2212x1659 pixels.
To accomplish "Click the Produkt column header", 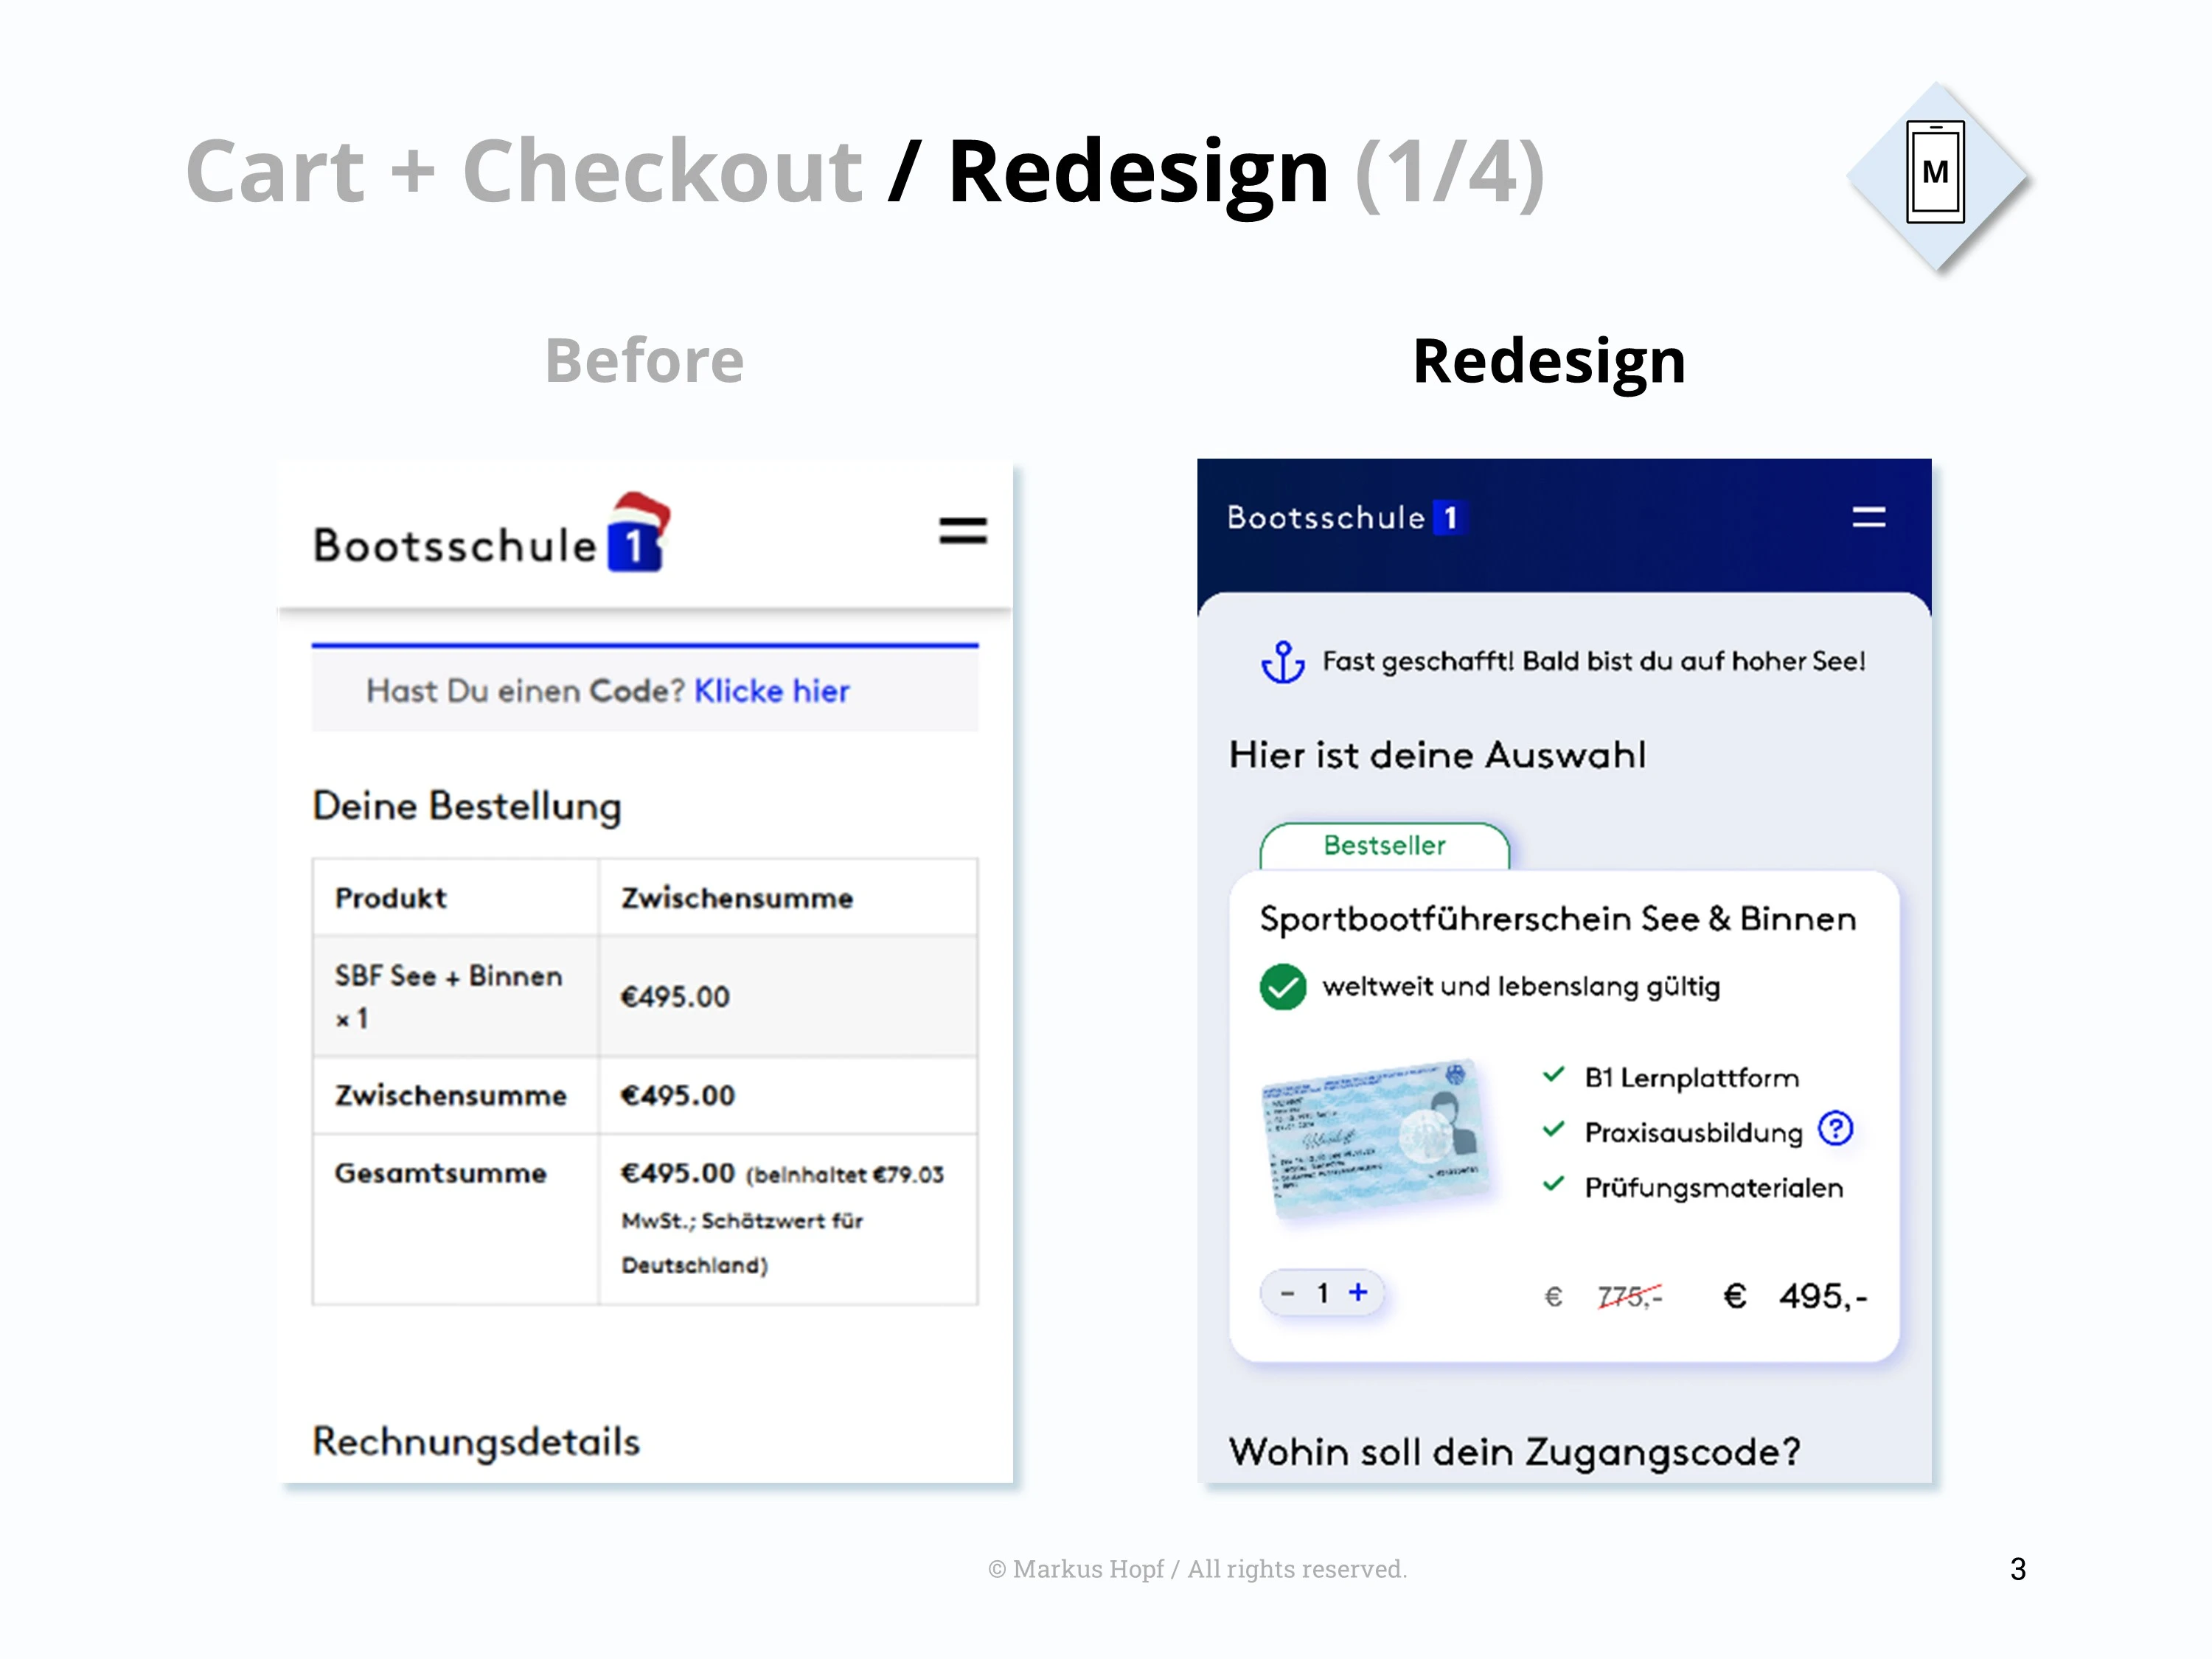I will 391,898.
